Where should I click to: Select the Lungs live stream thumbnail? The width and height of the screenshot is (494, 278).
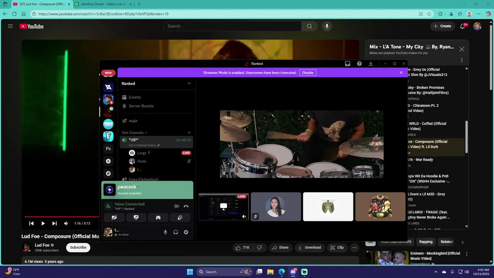(223, 207)
